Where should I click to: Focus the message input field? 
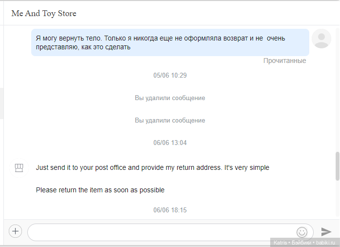click(x=161, y=232)
